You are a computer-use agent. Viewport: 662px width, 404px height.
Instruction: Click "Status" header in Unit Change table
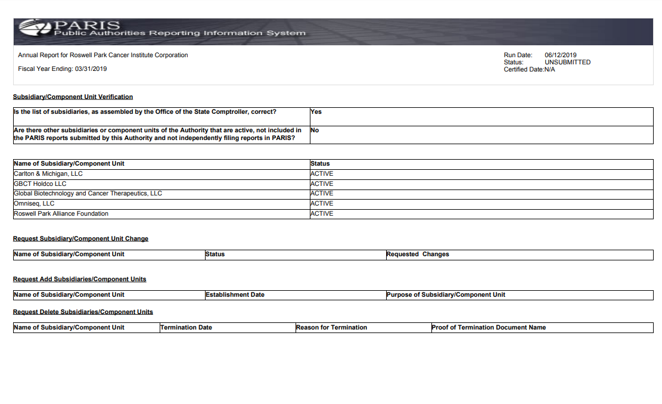click(215, 254)
